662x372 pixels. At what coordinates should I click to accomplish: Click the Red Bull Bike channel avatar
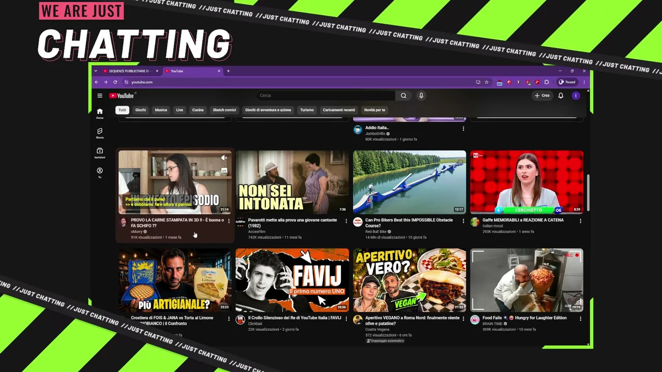pos(357,222)
